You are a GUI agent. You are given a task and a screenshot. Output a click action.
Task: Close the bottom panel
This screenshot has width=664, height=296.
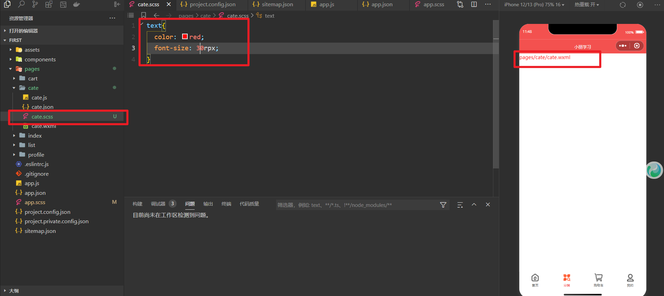coord(488,204)
